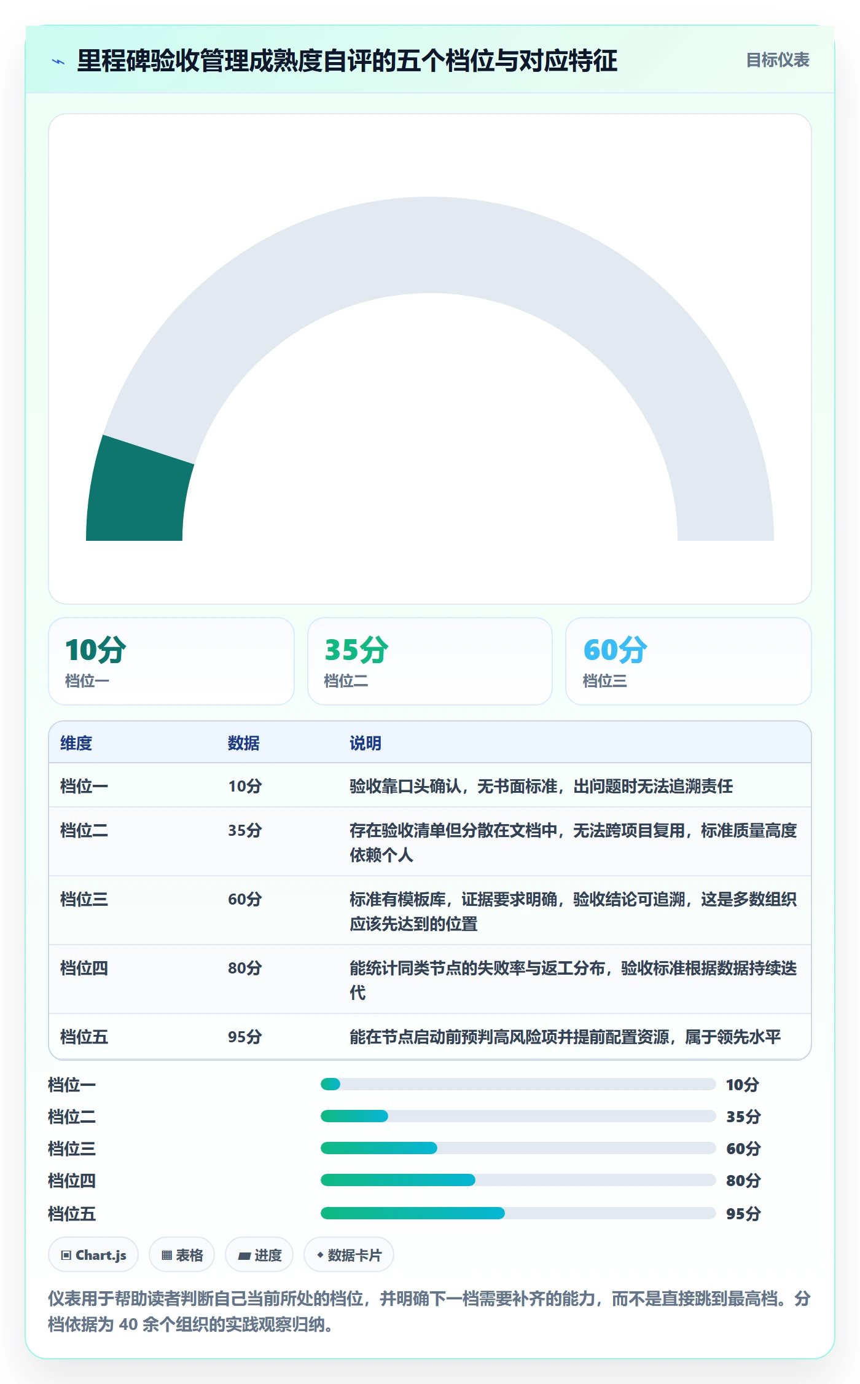Click the 80分 value in the table
Image resolution: width=860 pixels, height=1384 pixels.
point(245,968)
